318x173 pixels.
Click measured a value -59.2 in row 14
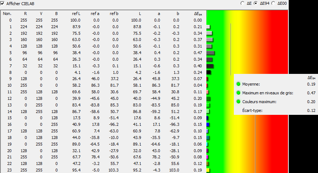point(156,112)
